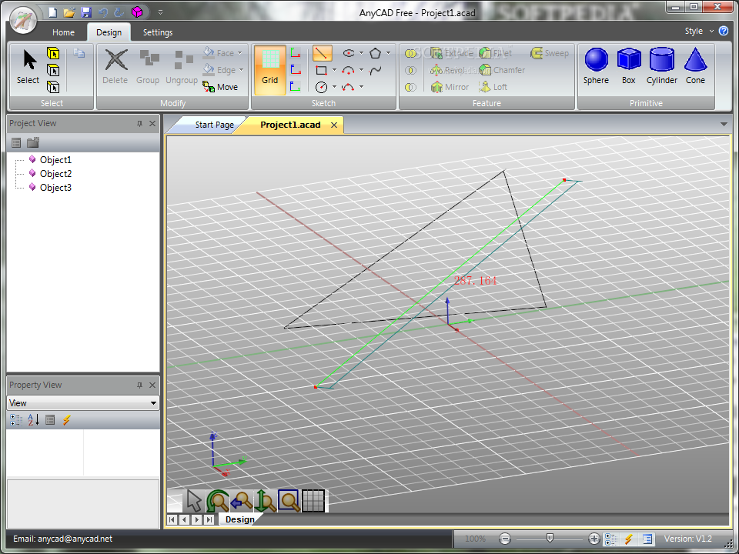Select Object2 in the Project View tree
The image size is (739, 554).
pos(55,174)
